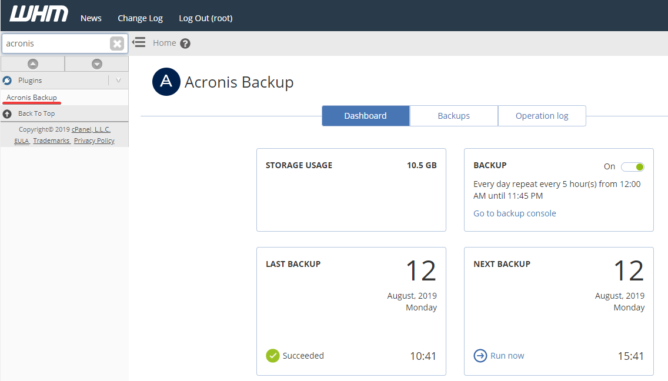Click the Home breadcrumb
Viewport: 668px width, 381px height.
click(x=165, y=43)
